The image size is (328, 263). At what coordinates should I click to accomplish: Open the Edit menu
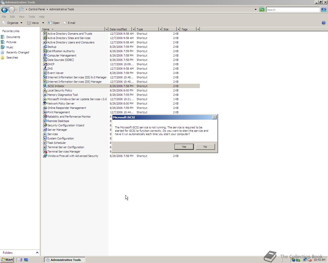pyautogui.click(x=12, y=17)
